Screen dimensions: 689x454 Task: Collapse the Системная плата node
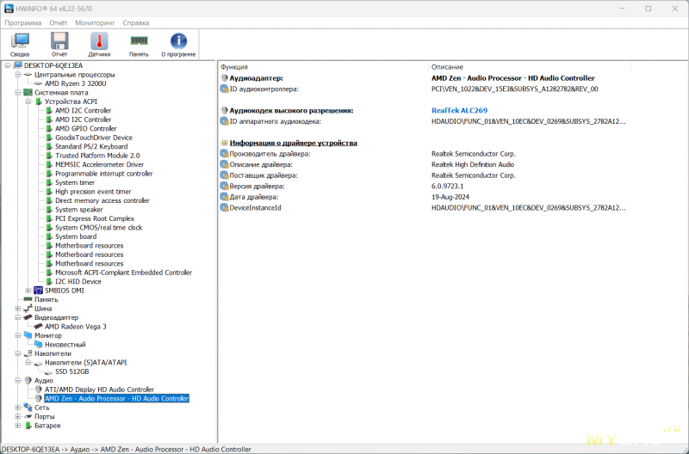(x=17, y=93)
